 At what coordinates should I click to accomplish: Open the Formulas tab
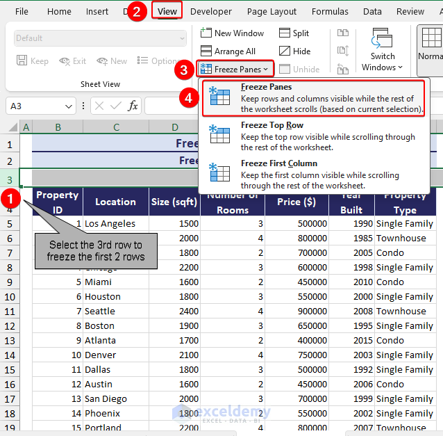click(x=330, y=11)
